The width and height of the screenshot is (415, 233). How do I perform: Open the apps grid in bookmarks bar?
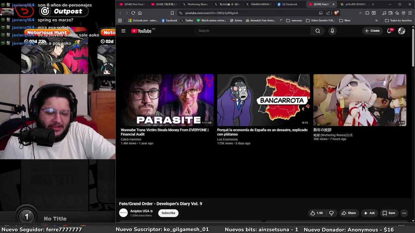[120, 20]
